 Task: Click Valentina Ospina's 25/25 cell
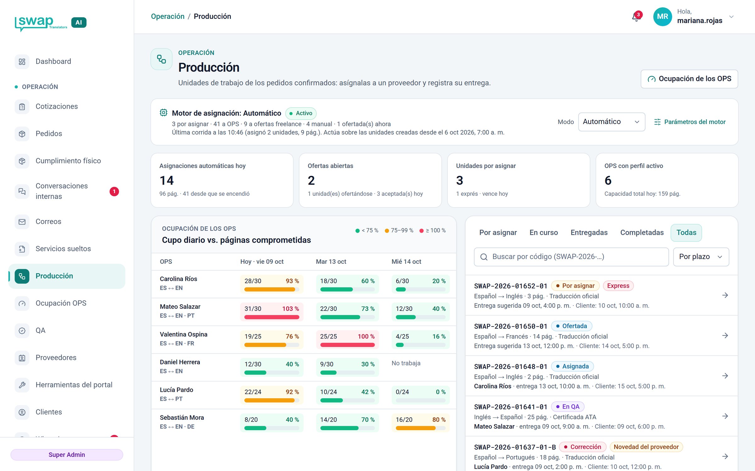347,340
